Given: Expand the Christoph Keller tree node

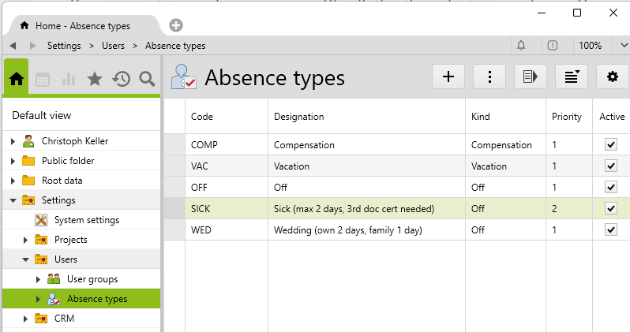Looking at the screenshot, I should (13, 141).
